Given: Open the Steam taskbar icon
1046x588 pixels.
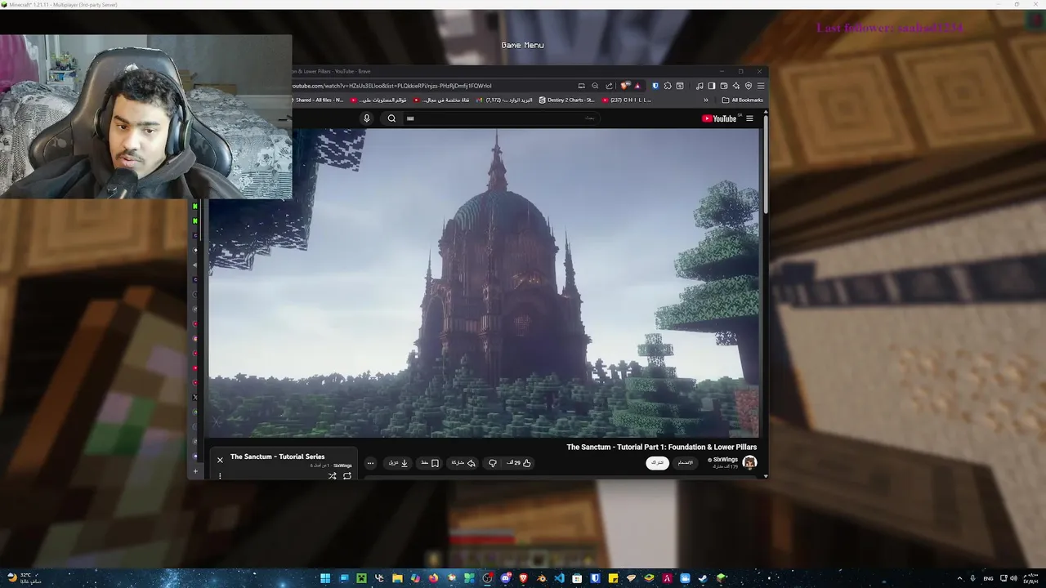Looking at the screenshot, I should (x=703, y=578).
